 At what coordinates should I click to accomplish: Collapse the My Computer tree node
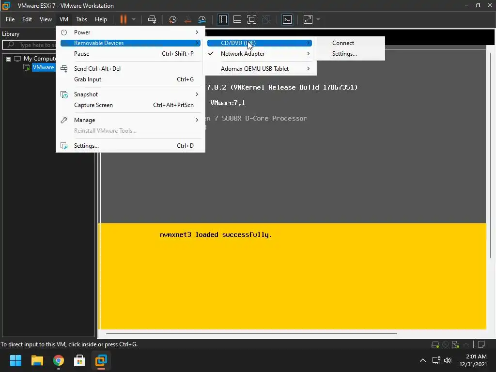tap(9, 59)
